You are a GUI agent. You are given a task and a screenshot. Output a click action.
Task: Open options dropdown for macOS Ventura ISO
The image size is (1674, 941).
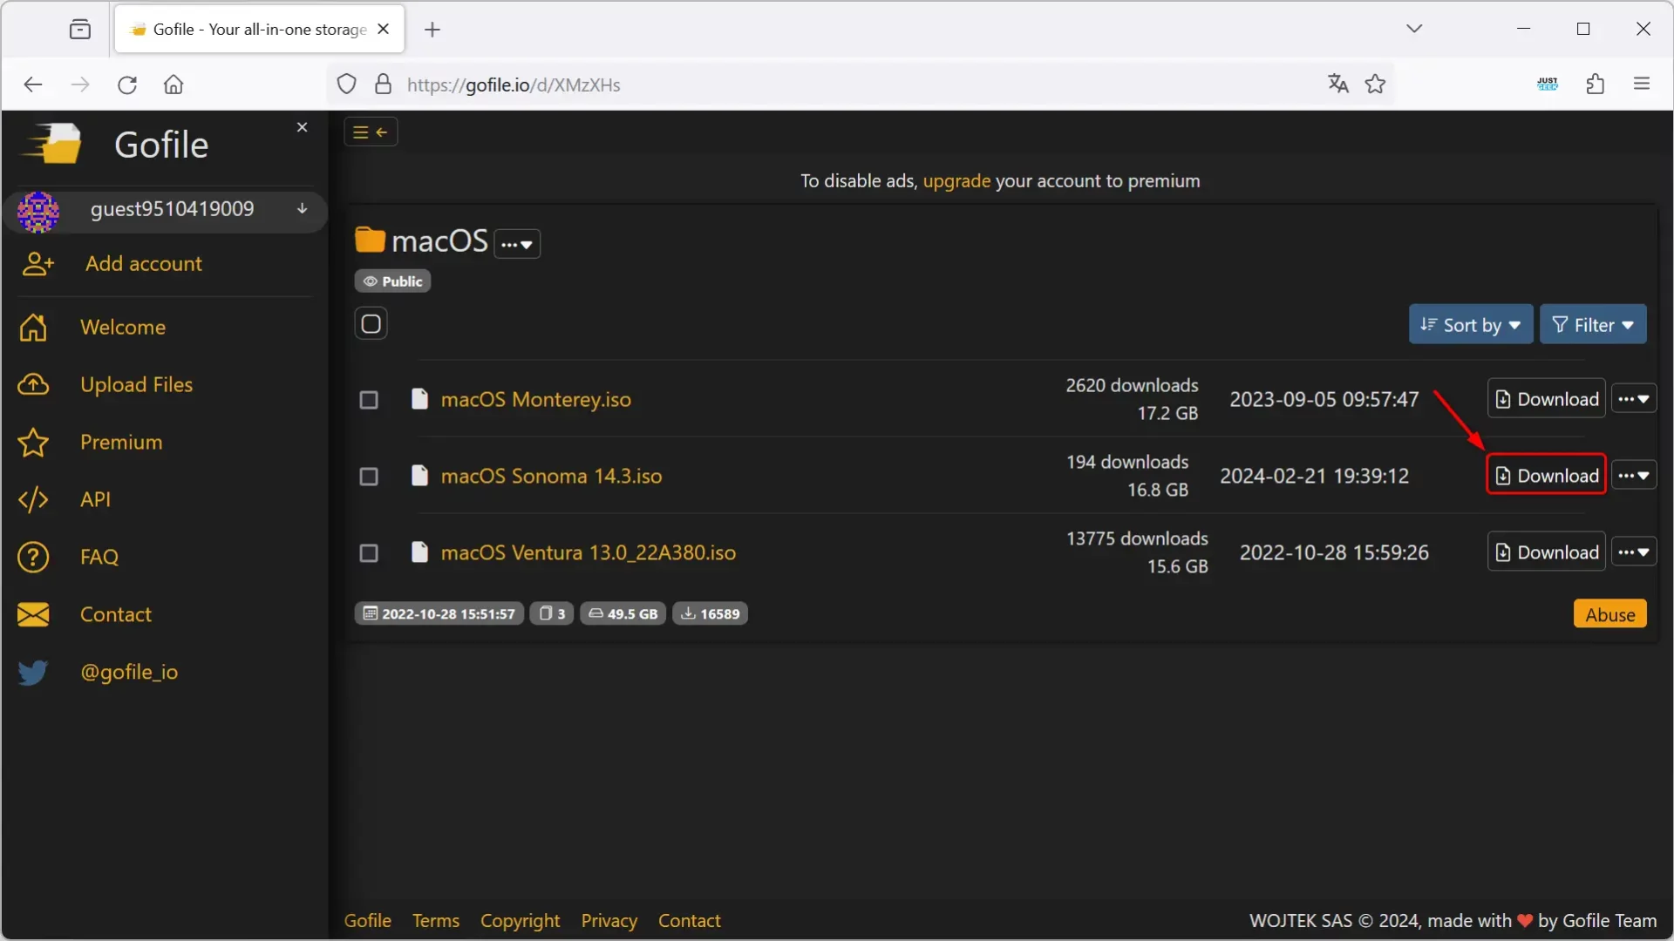(x=1634, y=552)
